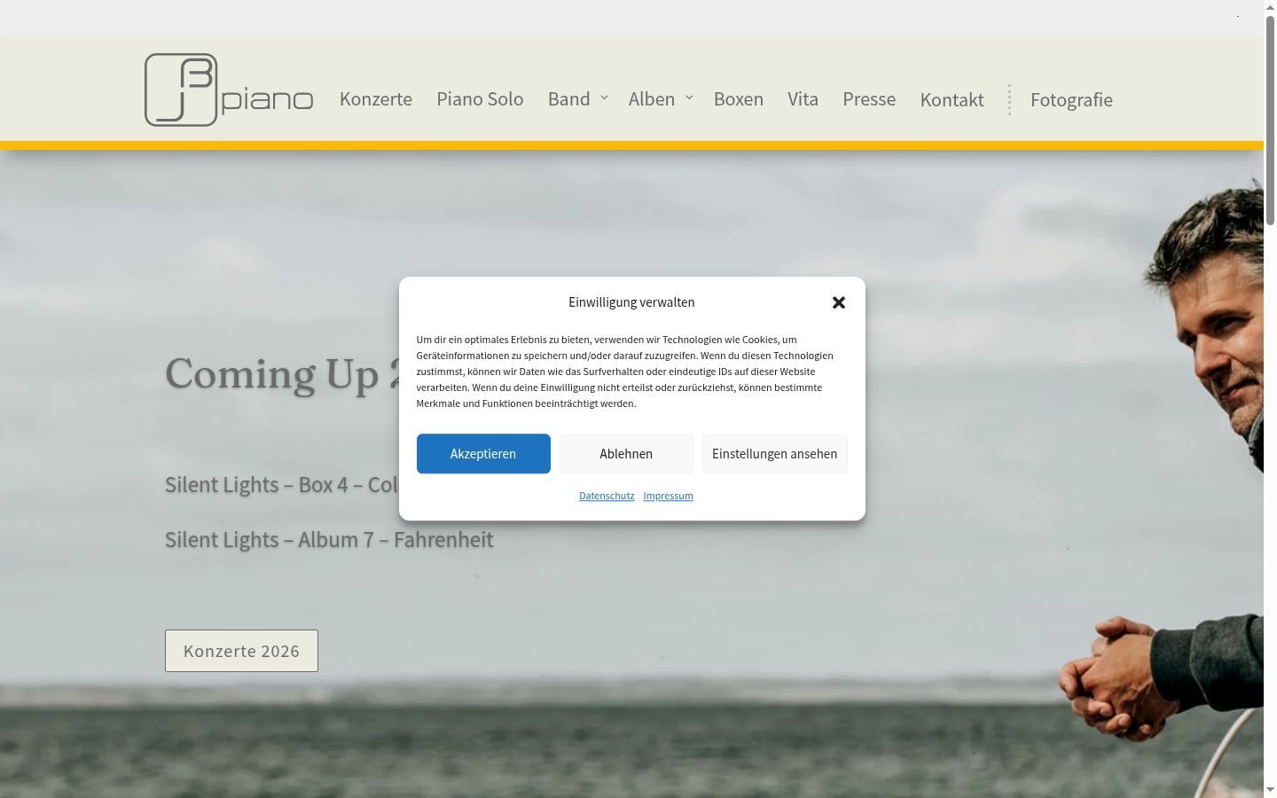This screenshot has height=798, width=1277.
Task: Follow the Datenschutz link
Action: click(x=607, y=496)
